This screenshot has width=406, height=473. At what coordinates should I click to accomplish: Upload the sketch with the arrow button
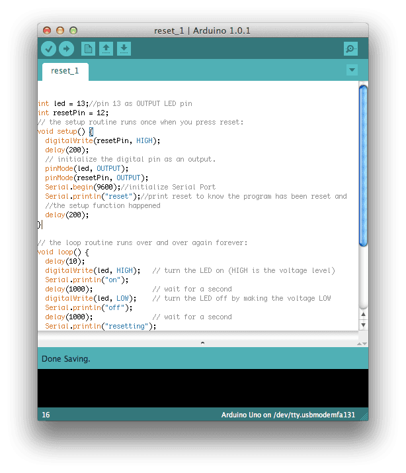(x=66, y=48)
